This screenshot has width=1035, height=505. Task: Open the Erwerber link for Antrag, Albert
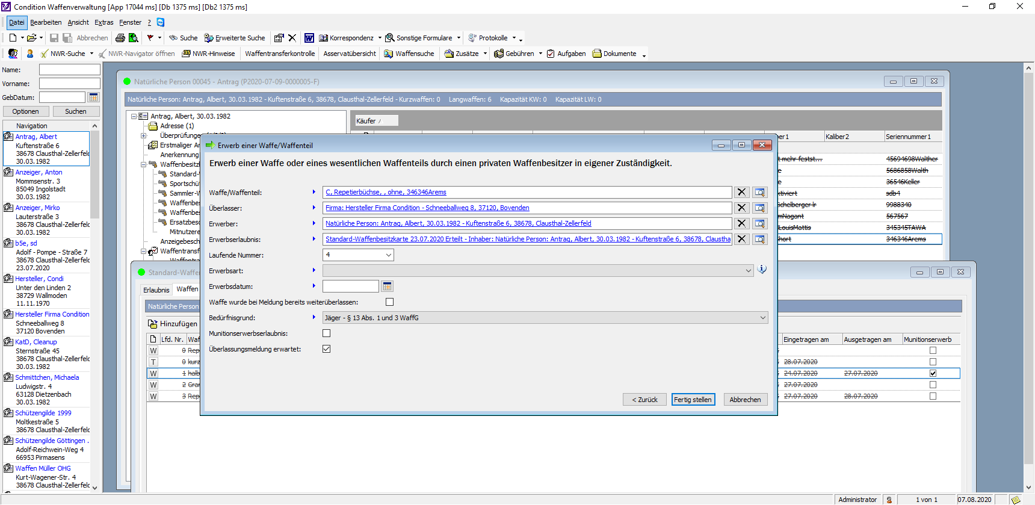[458, 223]
